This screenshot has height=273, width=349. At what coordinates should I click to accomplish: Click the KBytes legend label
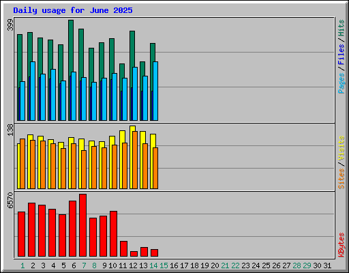pyautogui.click(x=342, y=245)
